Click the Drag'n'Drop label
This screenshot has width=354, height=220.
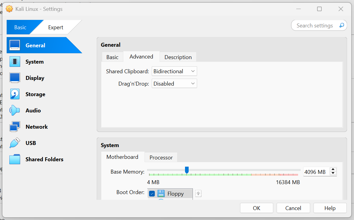(x=134, y=84)
